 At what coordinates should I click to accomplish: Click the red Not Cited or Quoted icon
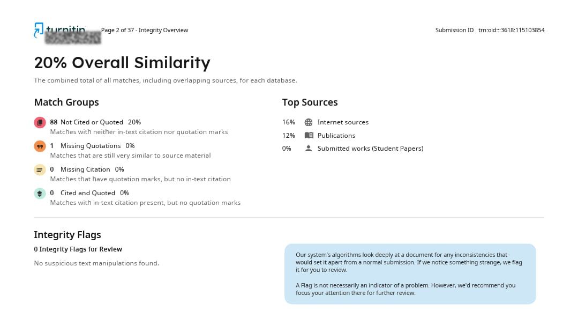tap(40, 122)
